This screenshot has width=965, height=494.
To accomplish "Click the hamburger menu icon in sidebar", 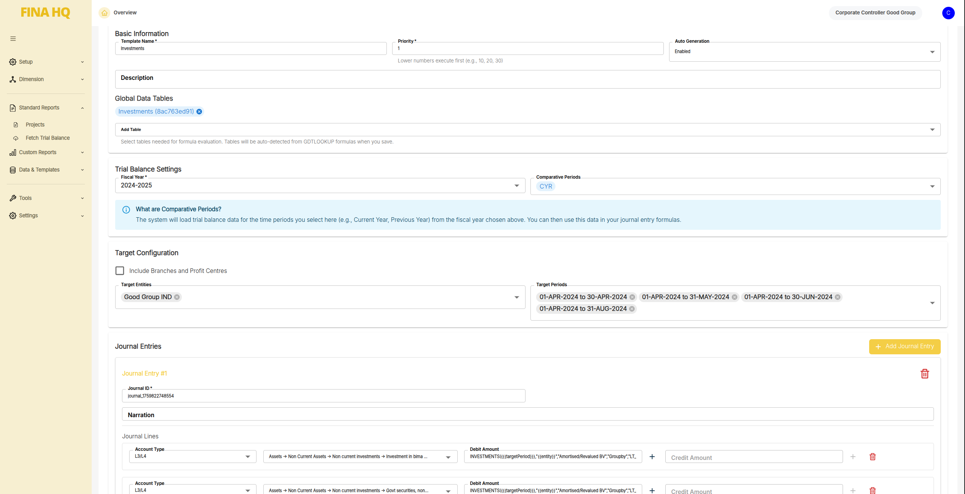I will point(13,39).
